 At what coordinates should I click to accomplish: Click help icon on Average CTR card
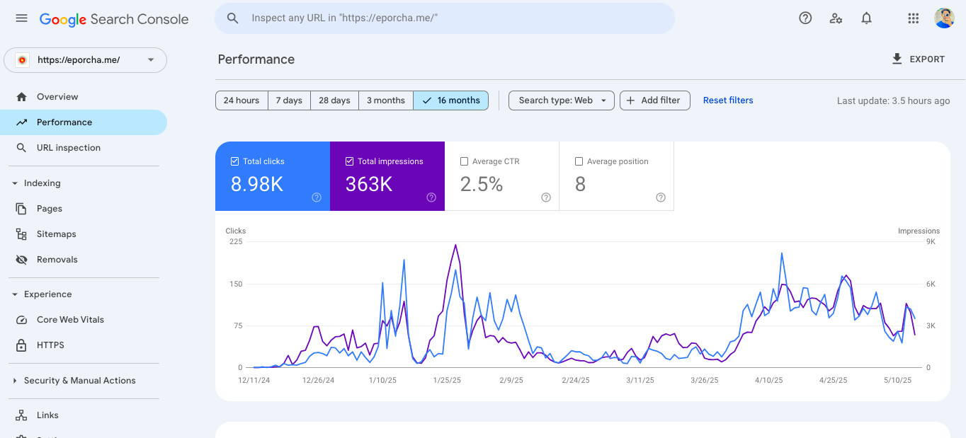click(546, 197)
